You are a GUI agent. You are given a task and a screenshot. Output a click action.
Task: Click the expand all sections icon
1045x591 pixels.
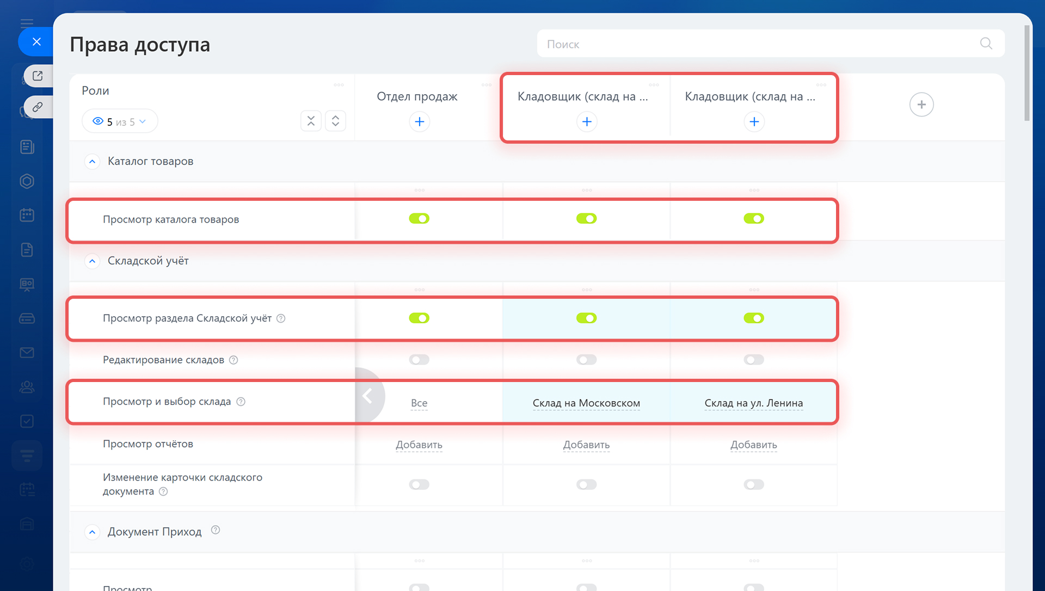click(335, 121)
